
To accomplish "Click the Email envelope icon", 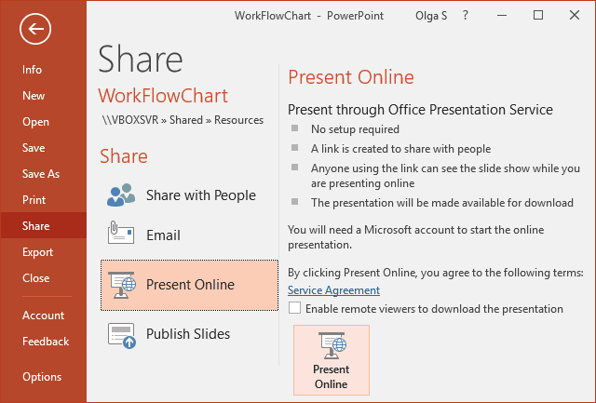I will coord(121,233).
